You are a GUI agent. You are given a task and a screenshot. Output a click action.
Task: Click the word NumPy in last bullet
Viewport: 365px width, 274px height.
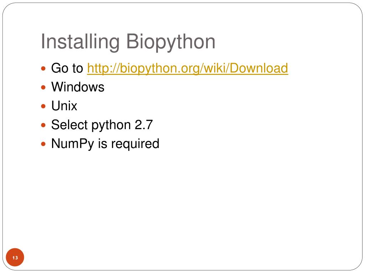73,144
